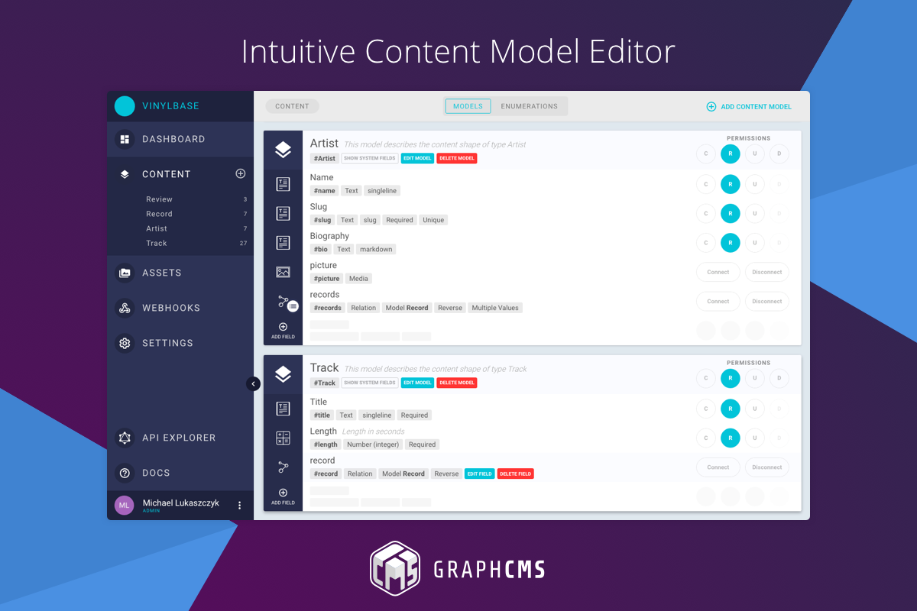
Task: Click the Multiple Values tag on records
Action: 495,308
